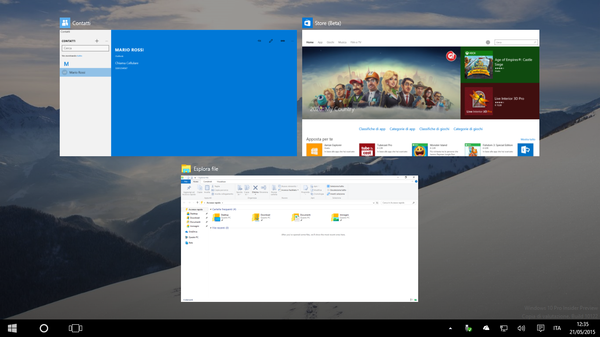Open the Home tab in Store window
The image size is (600, 337).
310,43
